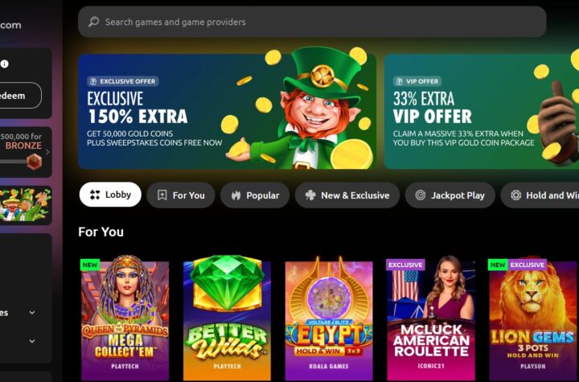This screenshot has width=579, height=382.
Task: Expand the lower sidebar chevron section
Action: click(x=32, y=341)
